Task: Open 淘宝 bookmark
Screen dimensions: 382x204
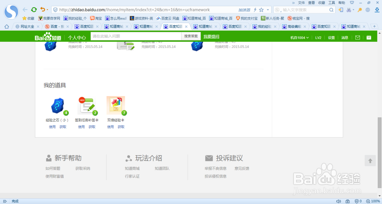Action: tap(96, 18)
